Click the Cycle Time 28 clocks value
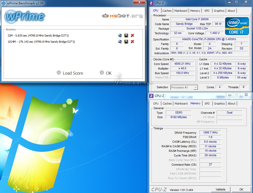The width and height of the screenshot is (253, 193). [210, 155]
